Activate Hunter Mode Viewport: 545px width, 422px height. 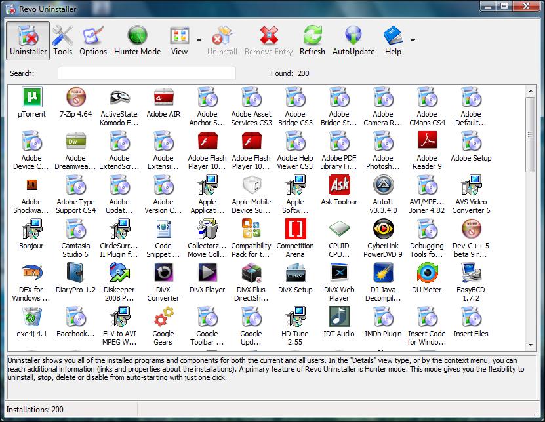tap(137, 41)
